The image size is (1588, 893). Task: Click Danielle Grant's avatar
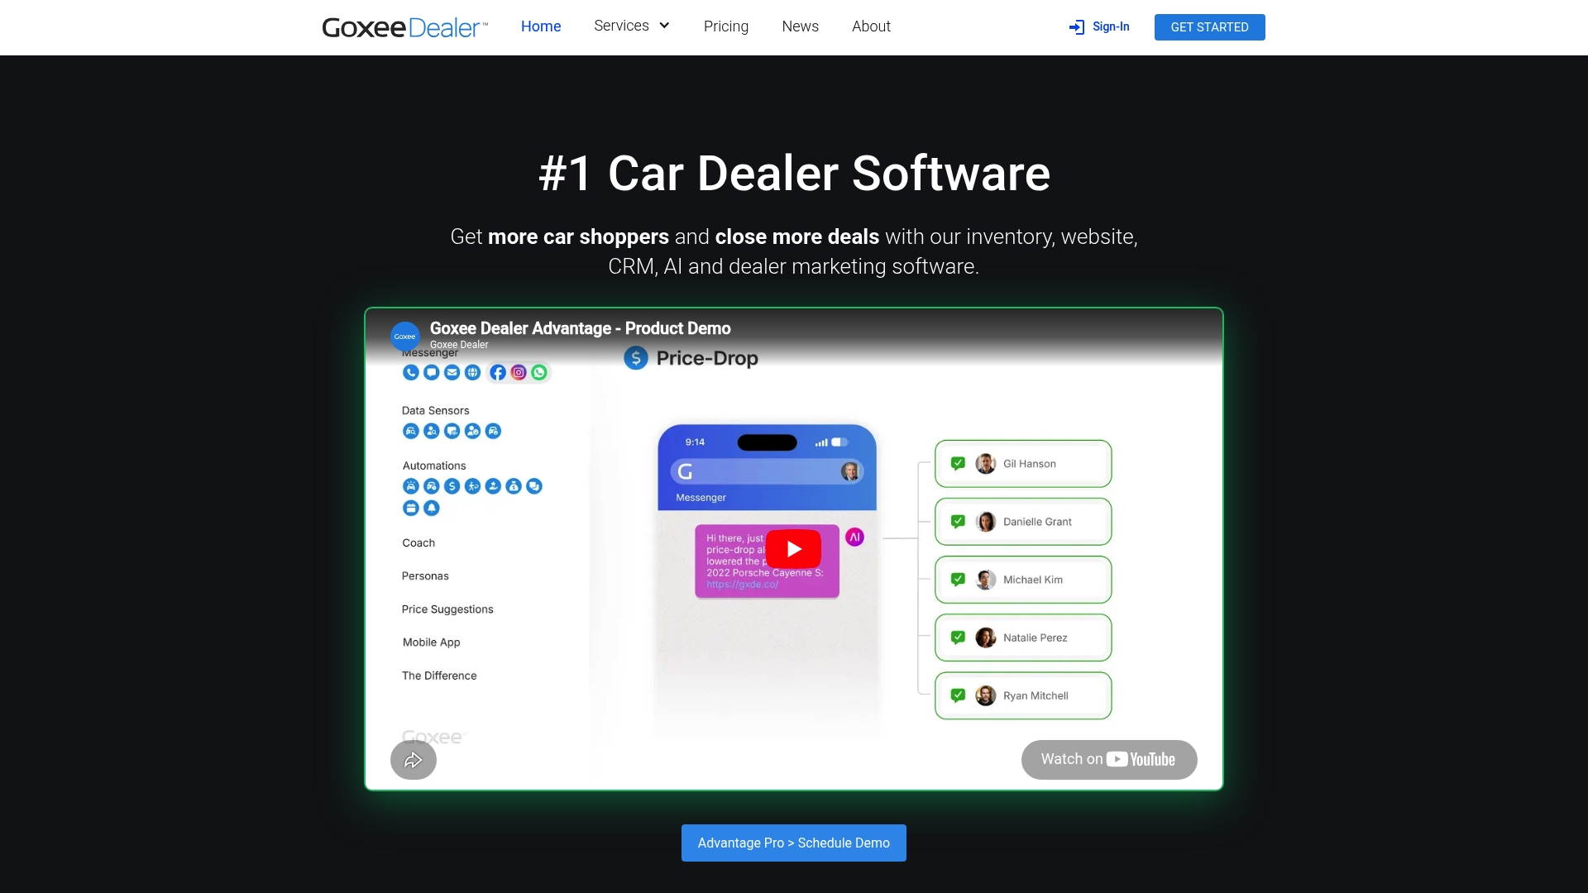pos(986,522)
